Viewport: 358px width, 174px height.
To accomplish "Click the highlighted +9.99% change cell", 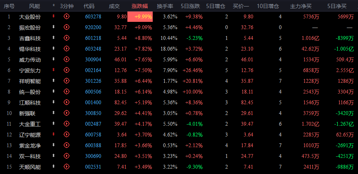I will tap(140, 16).
